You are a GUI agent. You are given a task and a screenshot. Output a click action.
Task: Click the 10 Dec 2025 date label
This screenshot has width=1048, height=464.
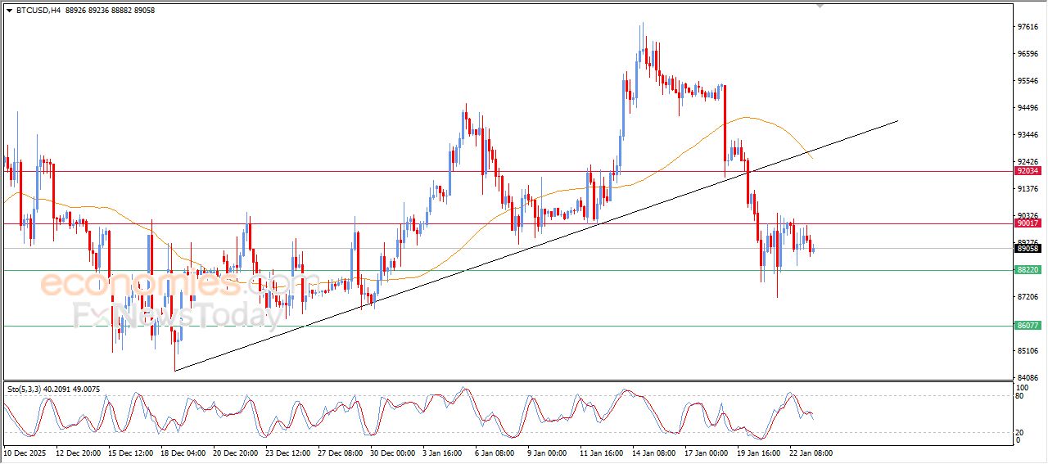[x=27, y=453]
